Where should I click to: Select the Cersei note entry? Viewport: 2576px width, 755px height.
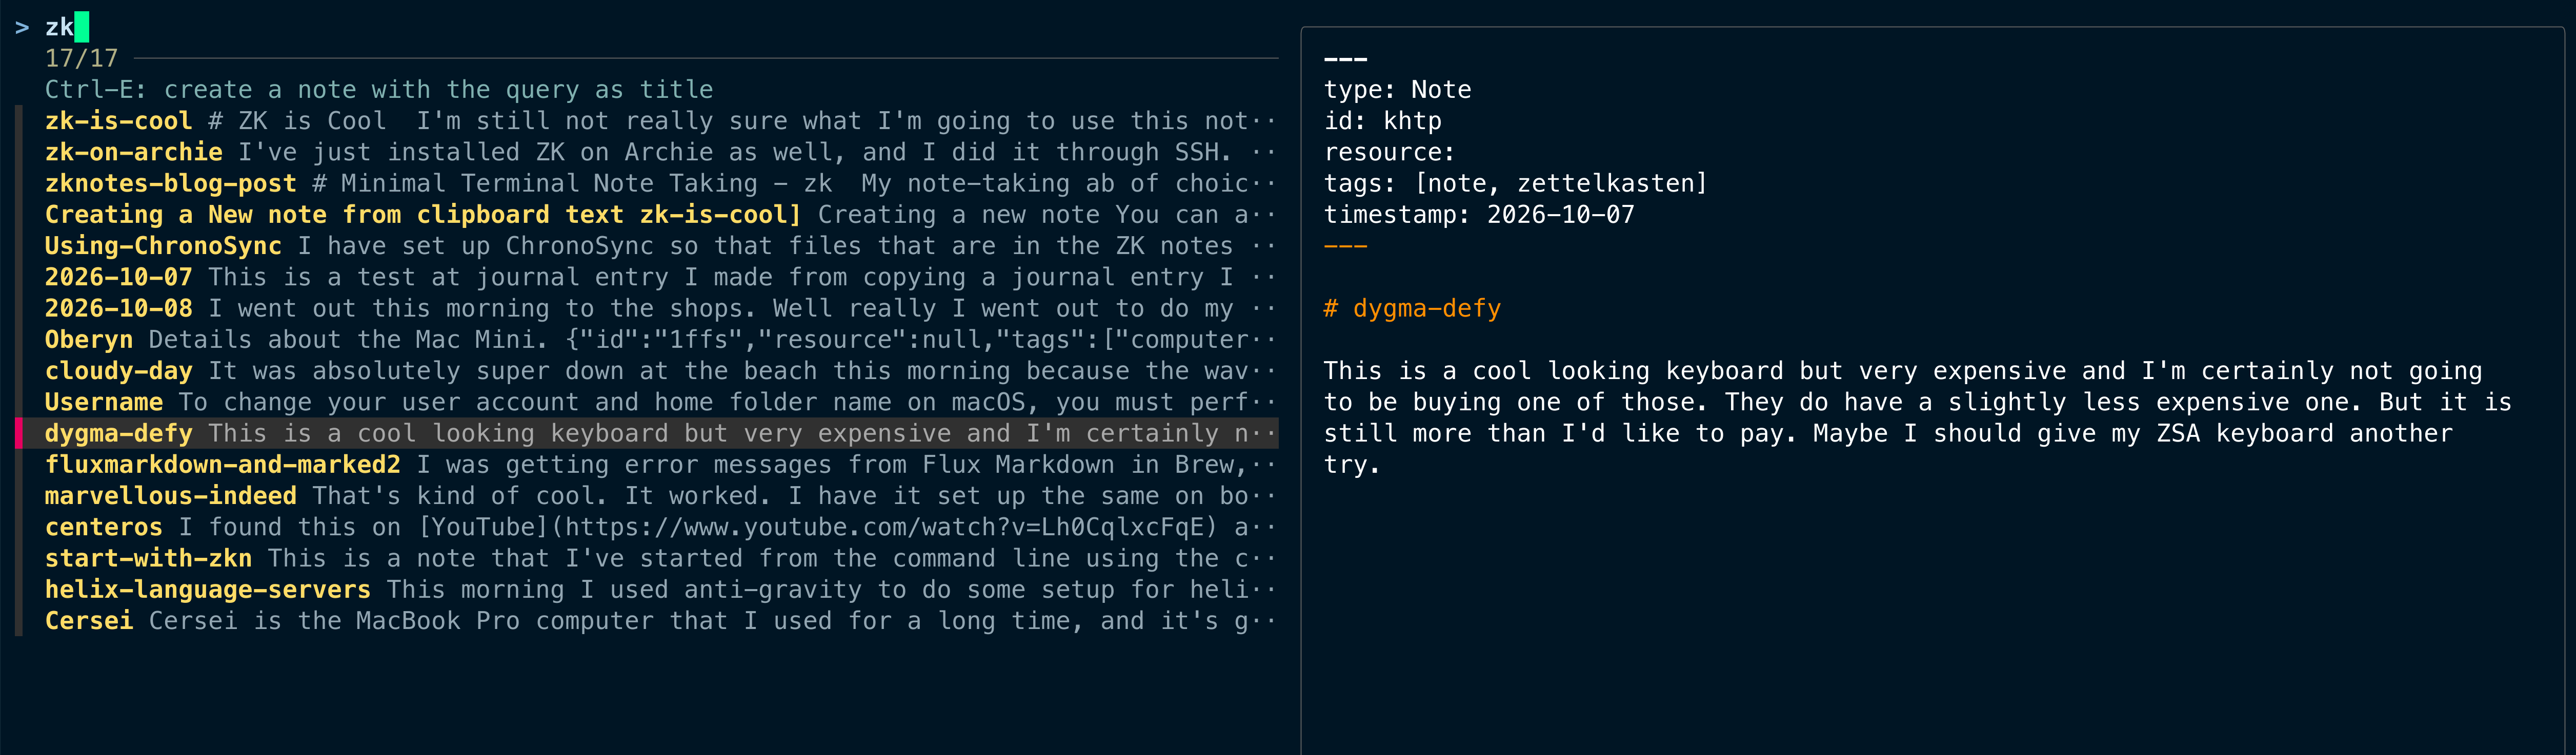tap(660, 621)
